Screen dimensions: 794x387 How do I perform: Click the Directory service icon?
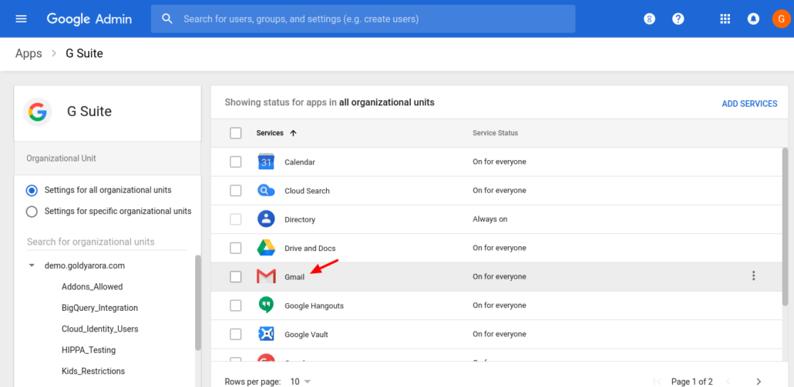pos(266,219)
